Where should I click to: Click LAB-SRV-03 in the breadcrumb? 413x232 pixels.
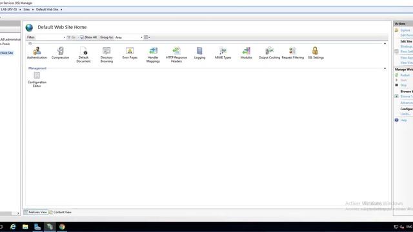coord(9,10)
